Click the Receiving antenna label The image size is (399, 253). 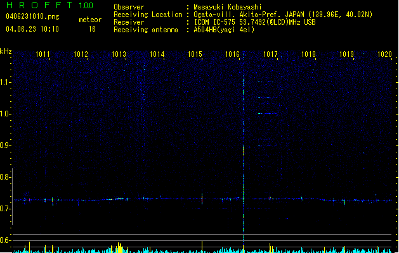[x=146, y=30]
